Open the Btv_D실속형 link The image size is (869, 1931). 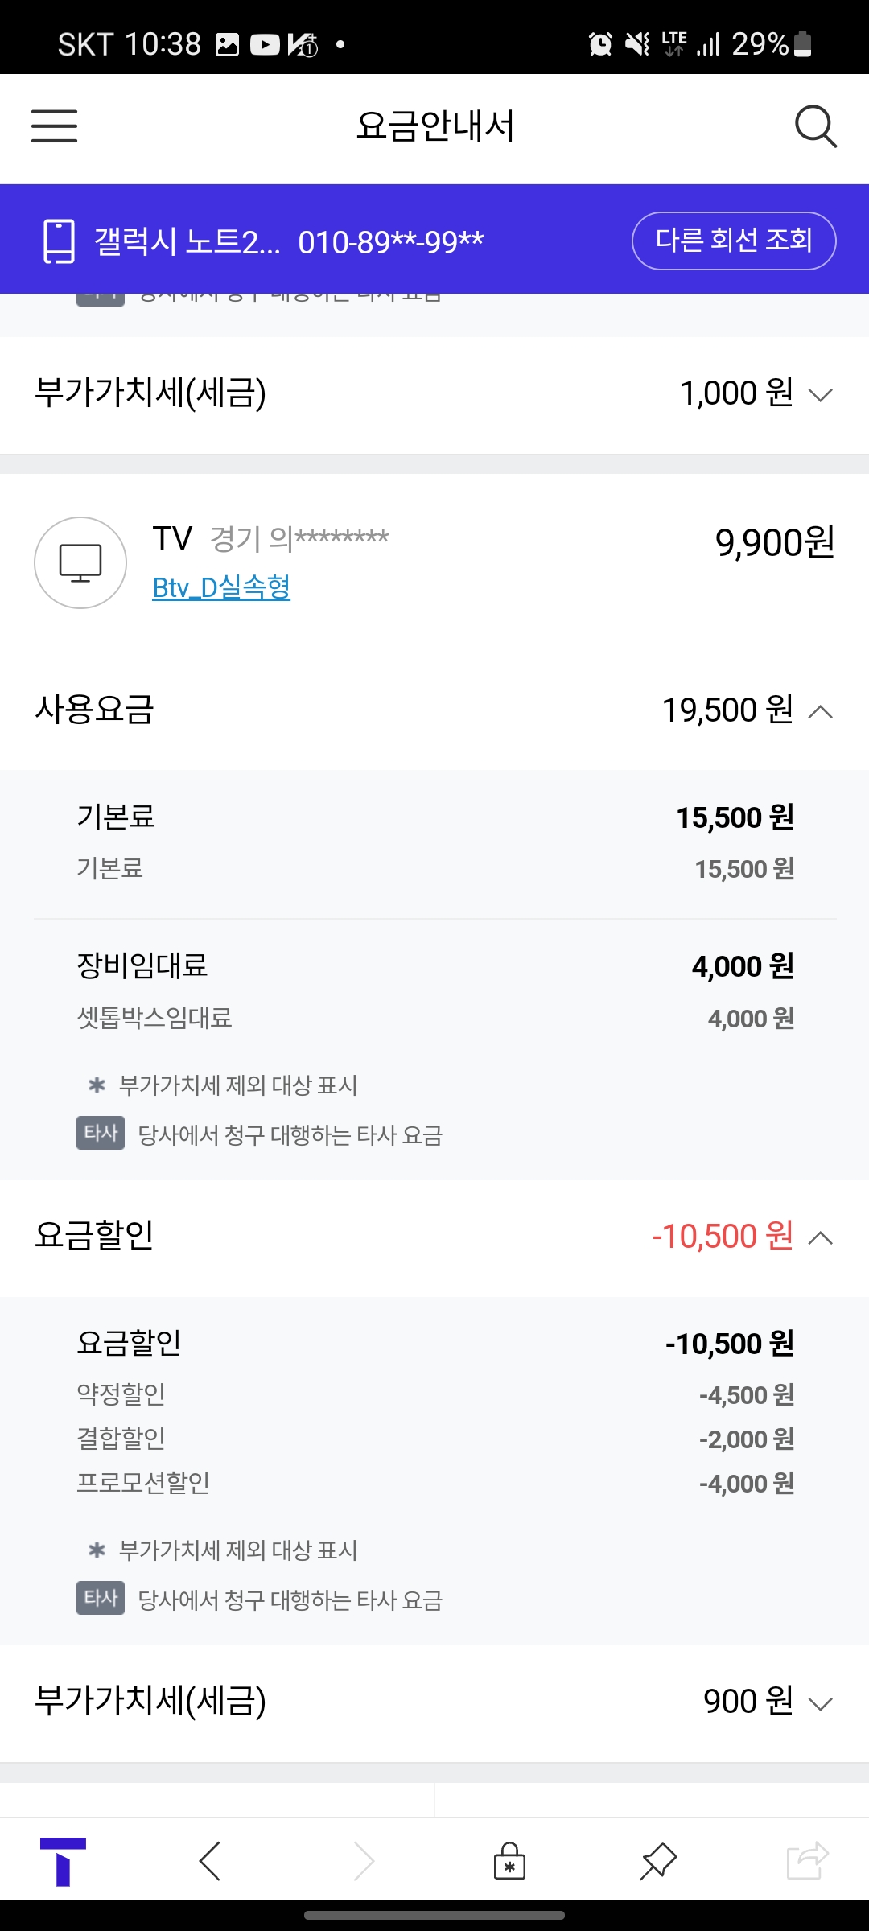click(221, 587)
